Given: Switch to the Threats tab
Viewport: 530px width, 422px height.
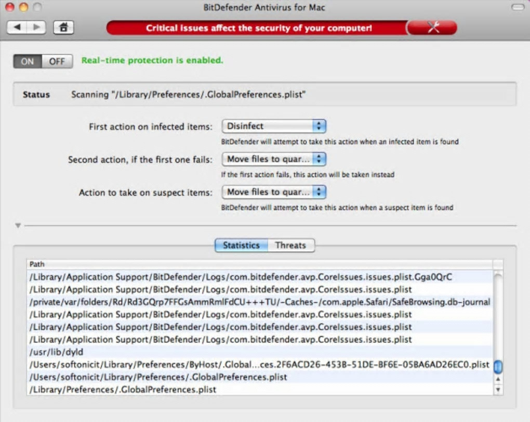Looking at the screenshot, I should coord(290,246).
